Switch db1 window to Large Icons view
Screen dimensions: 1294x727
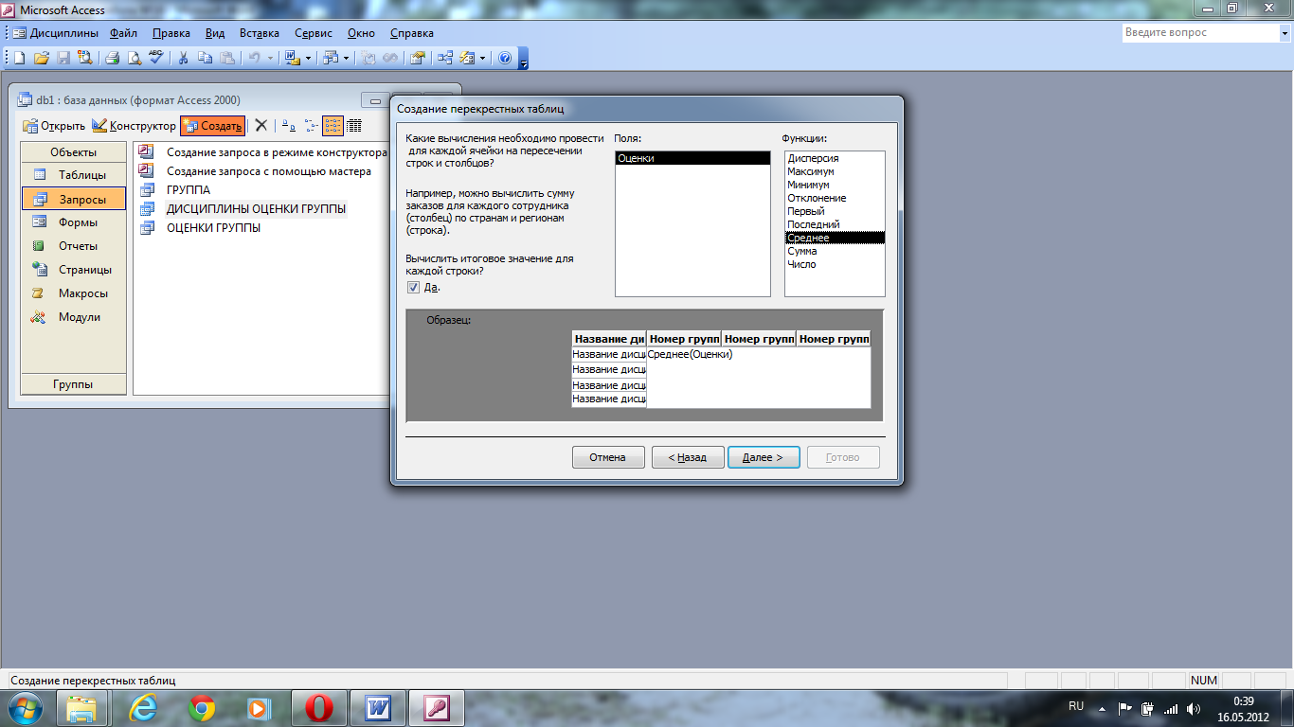289,125
